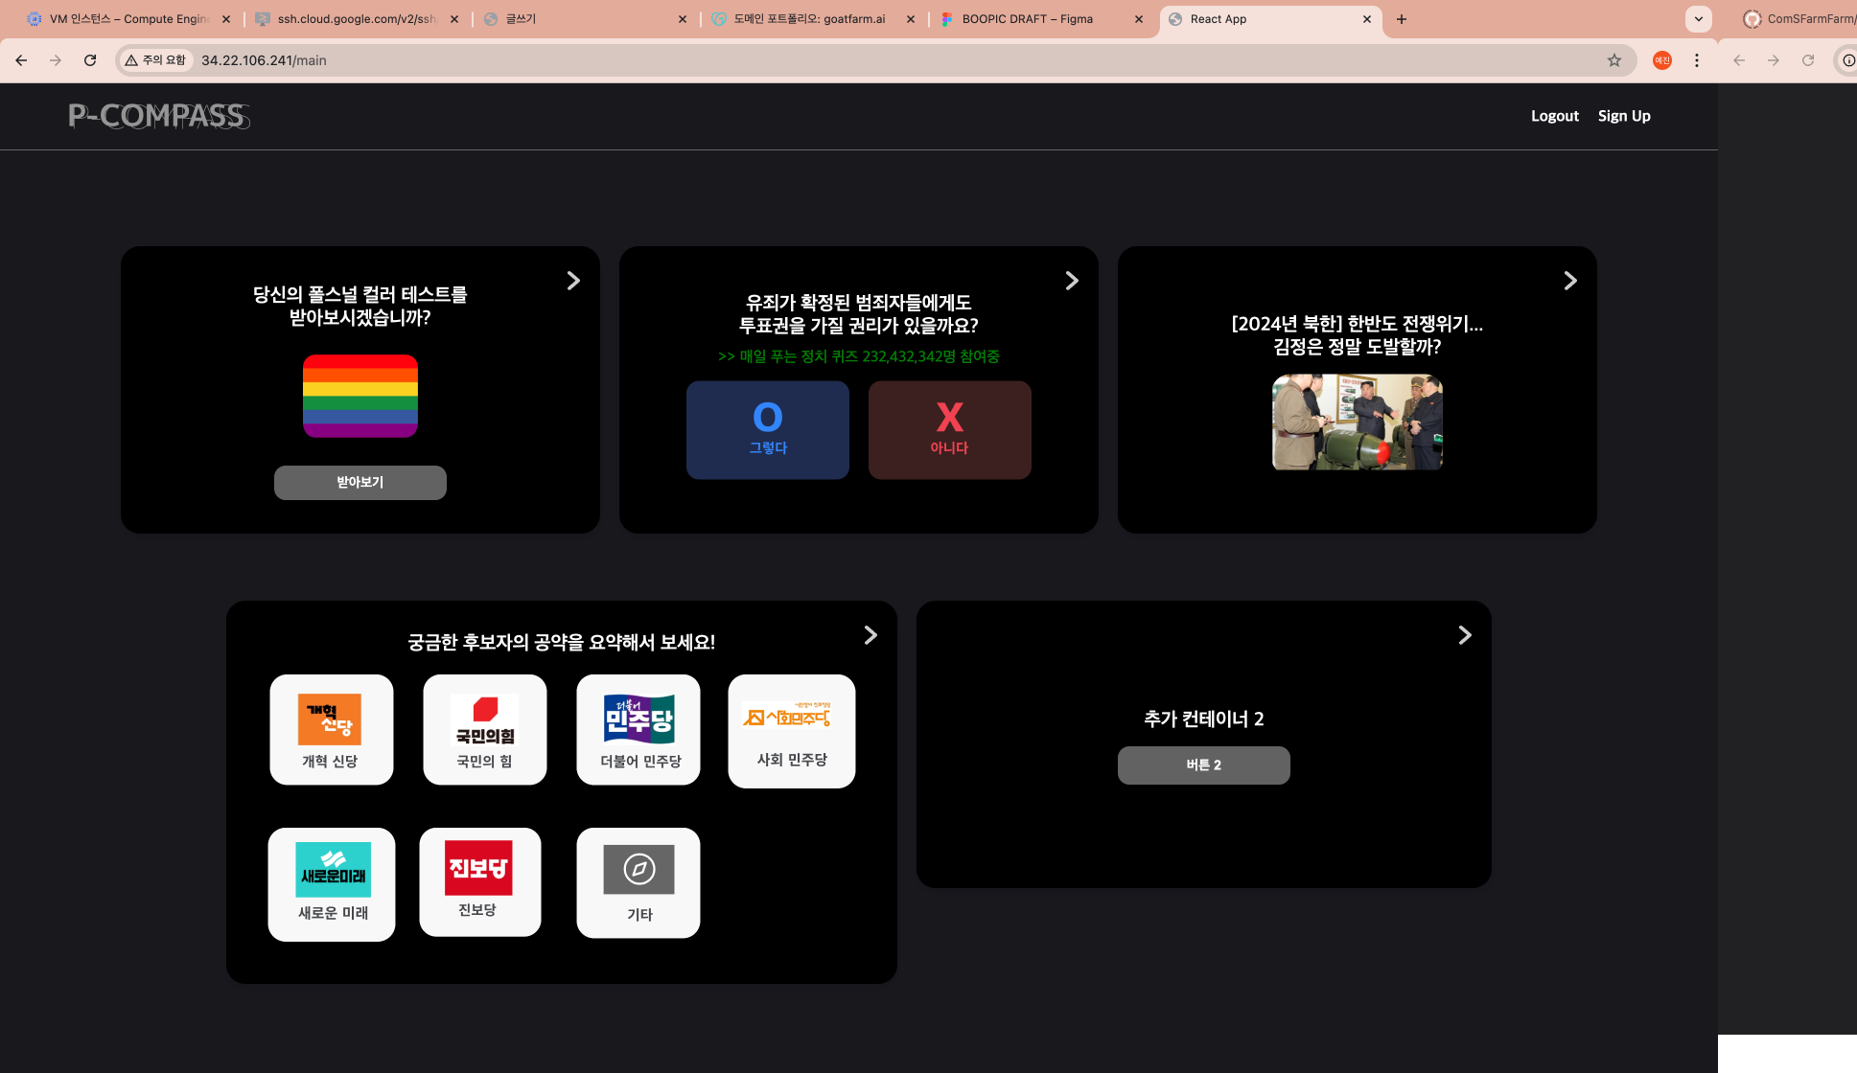This screenshot has width=1857, height=1073.
Task: Click the rainbow color flag image
Action: click(360, 397)
